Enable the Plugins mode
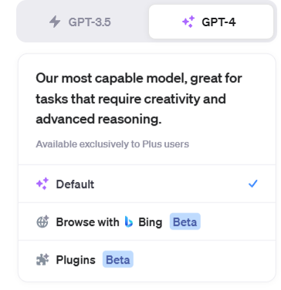Image resolution: width=281 pixels, height=290 pixels. 147,259
